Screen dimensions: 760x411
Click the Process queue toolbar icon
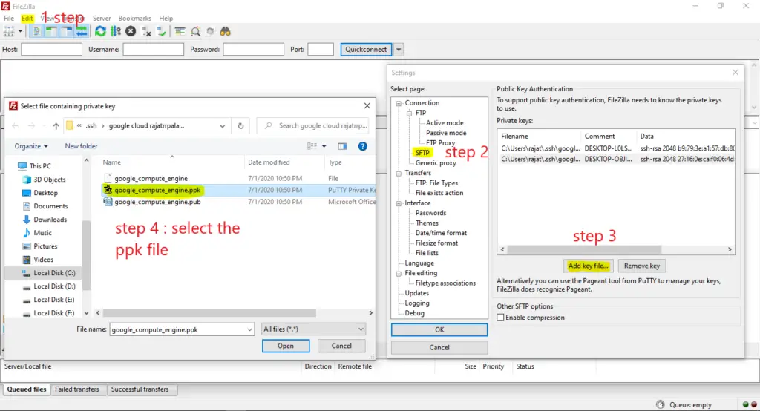[x=115, y=31]
